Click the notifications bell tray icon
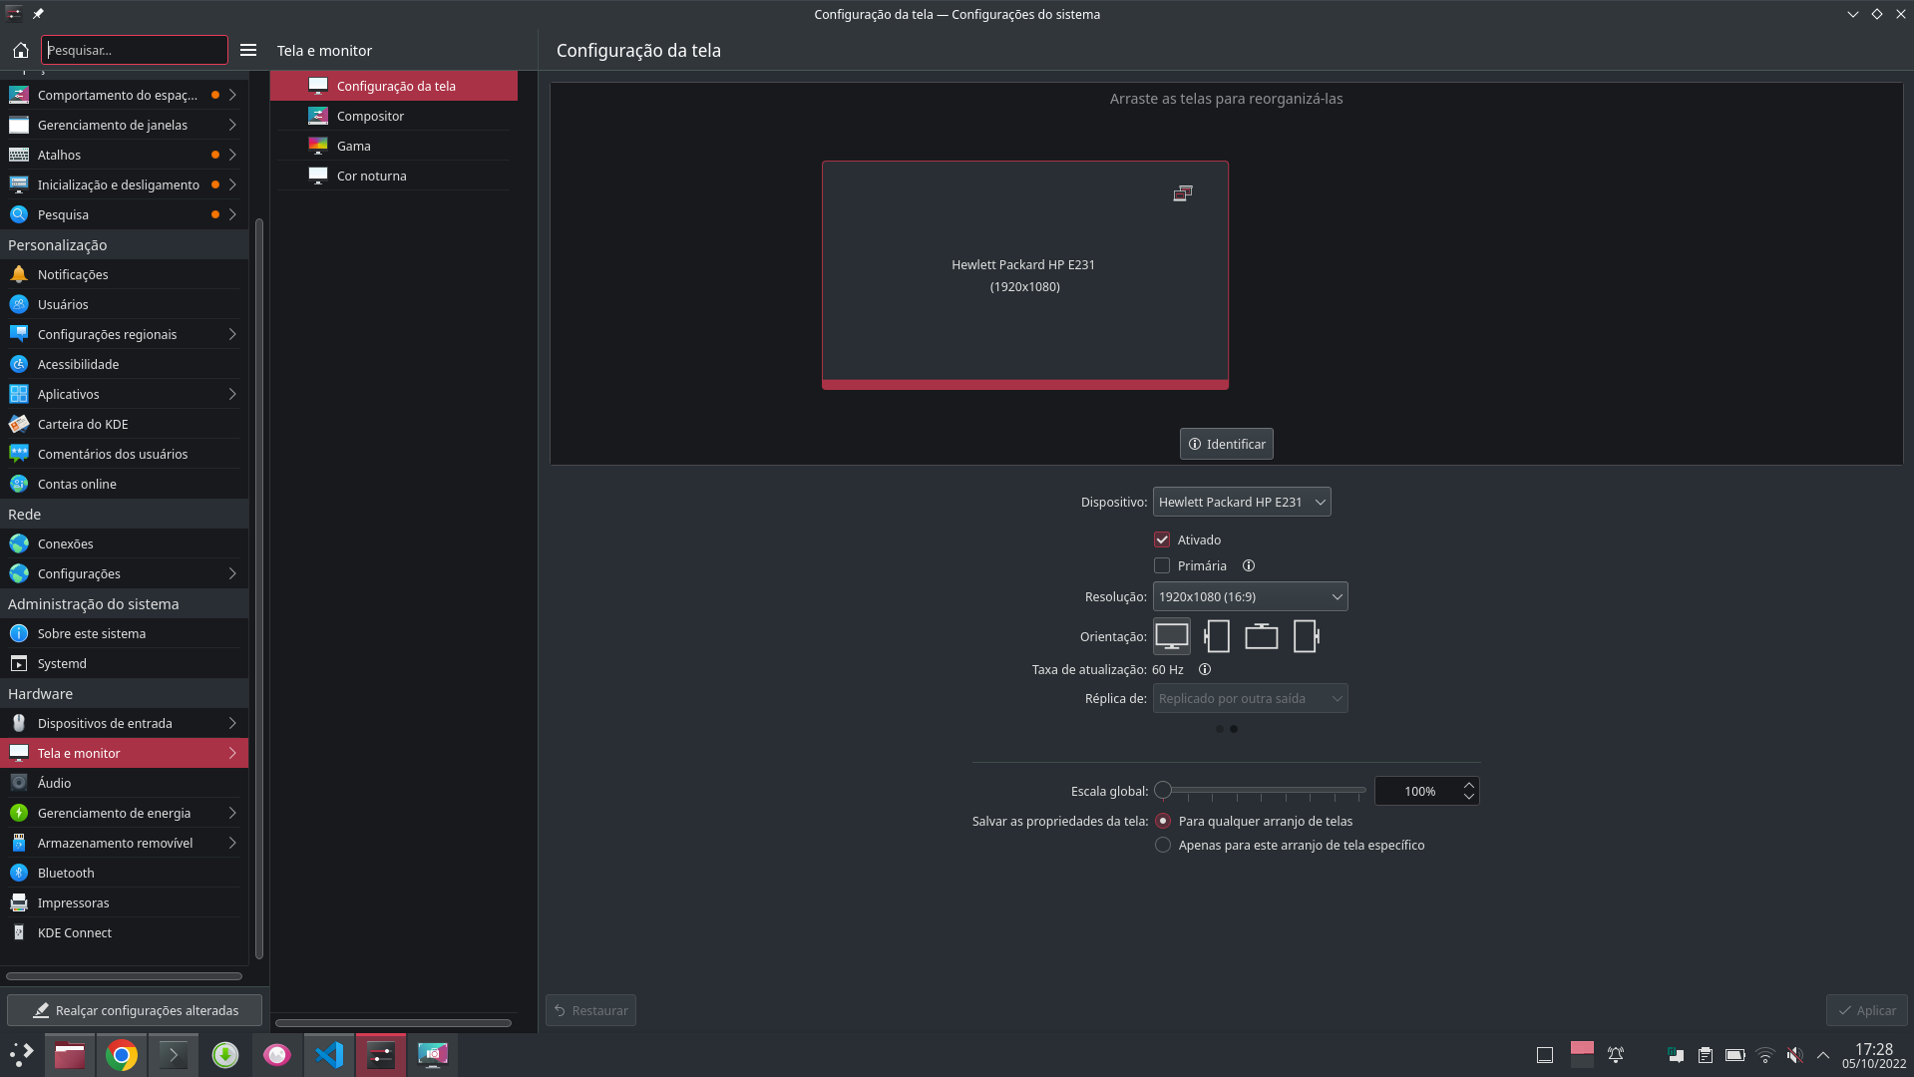The height and width of the screenshot is (1077, 1914). (1616, 1055)
